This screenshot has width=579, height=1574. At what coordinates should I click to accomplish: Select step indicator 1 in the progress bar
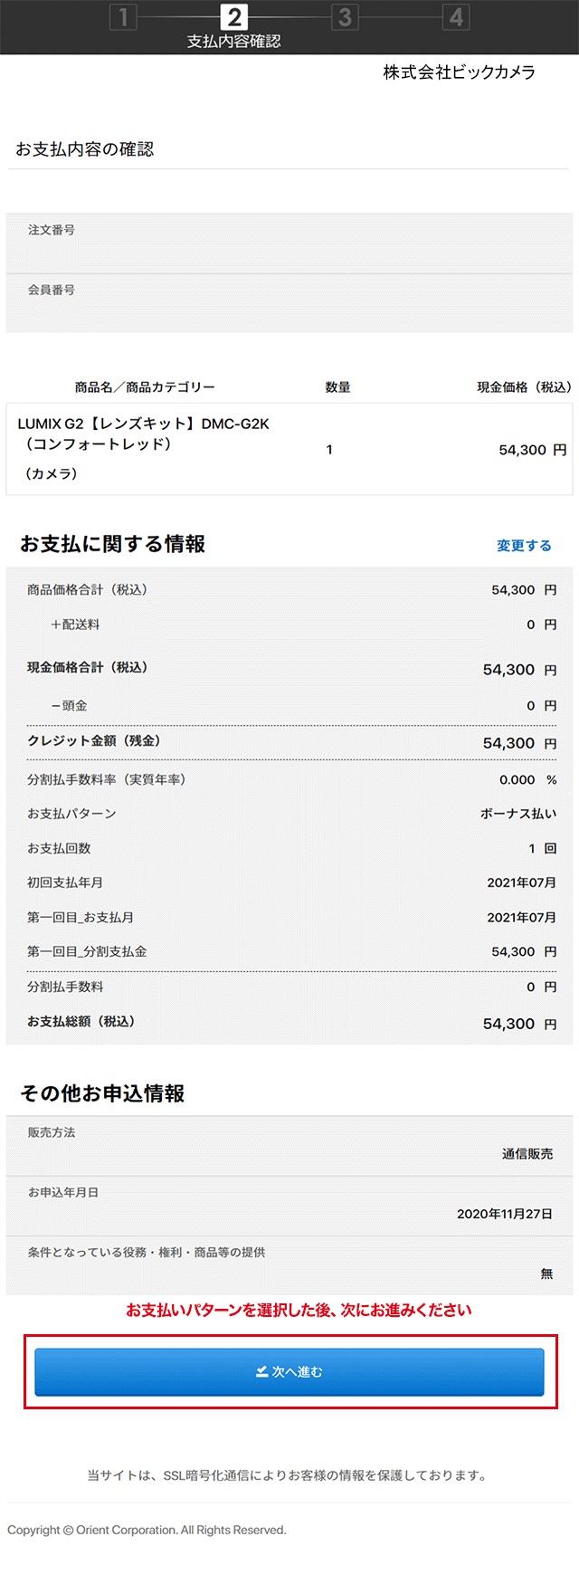[x=123, y=16]
